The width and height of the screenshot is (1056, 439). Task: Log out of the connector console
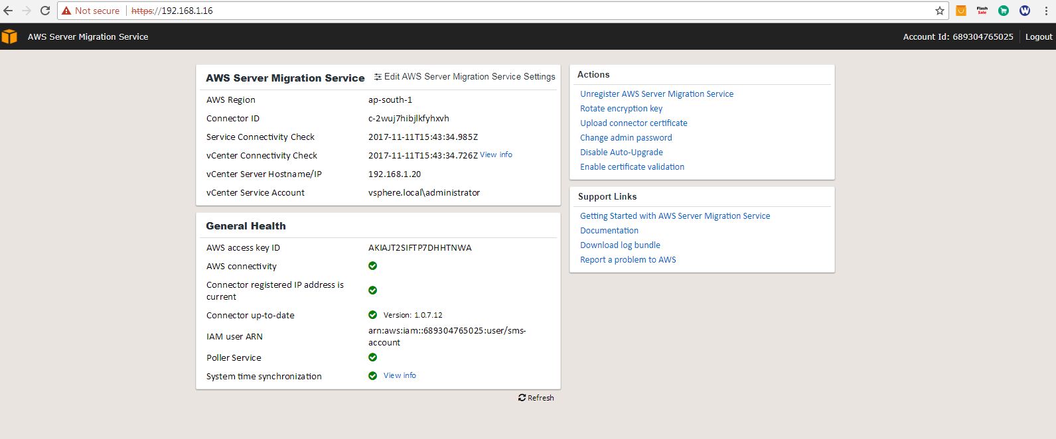pos(1038,36)
